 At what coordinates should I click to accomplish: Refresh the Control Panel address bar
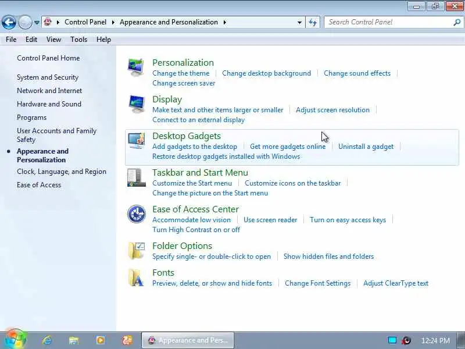313,22
